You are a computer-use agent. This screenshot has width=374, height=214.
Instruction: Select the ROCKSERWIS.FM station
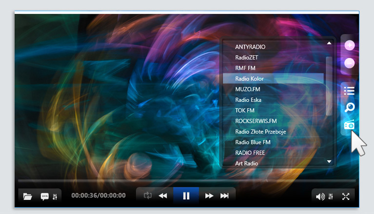pyautogui.click(x=273, y=121)
